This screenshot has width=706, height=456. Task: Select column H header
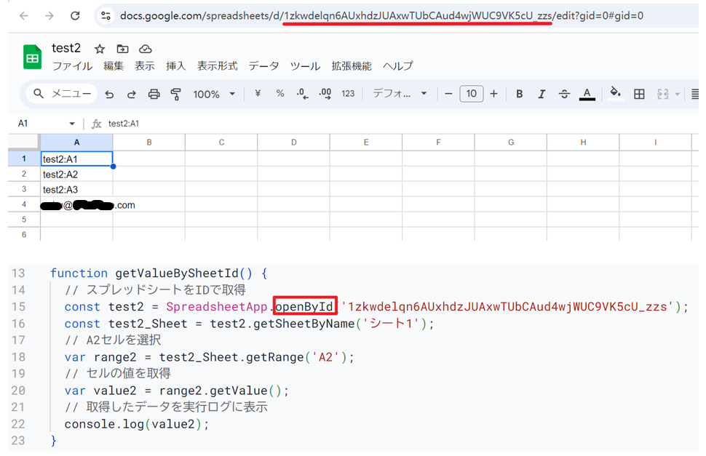[x=583, y=142]
